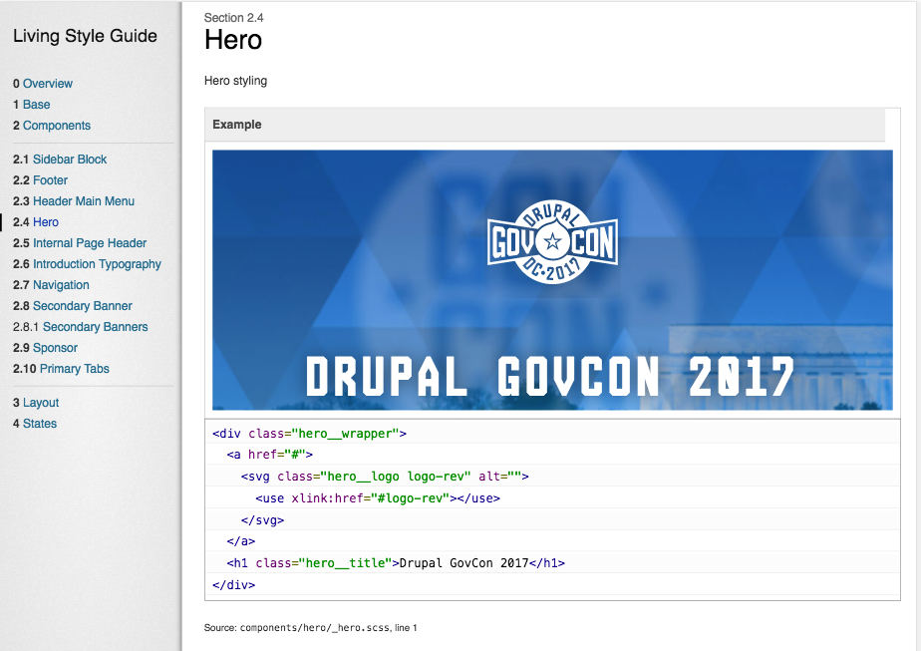
Task: Click the closing </a> code line
Action: coord(241,541)
